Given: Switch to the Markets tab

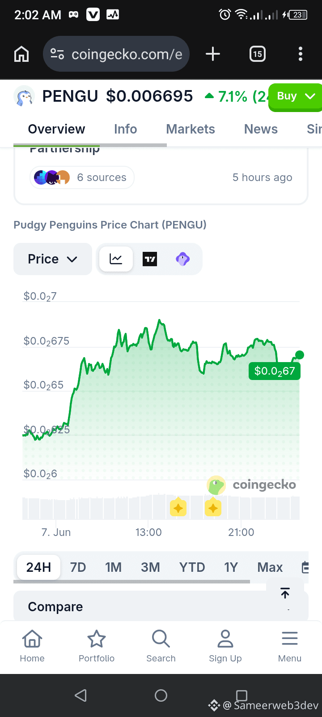Looking at the screenshot, I should (191, 129).
